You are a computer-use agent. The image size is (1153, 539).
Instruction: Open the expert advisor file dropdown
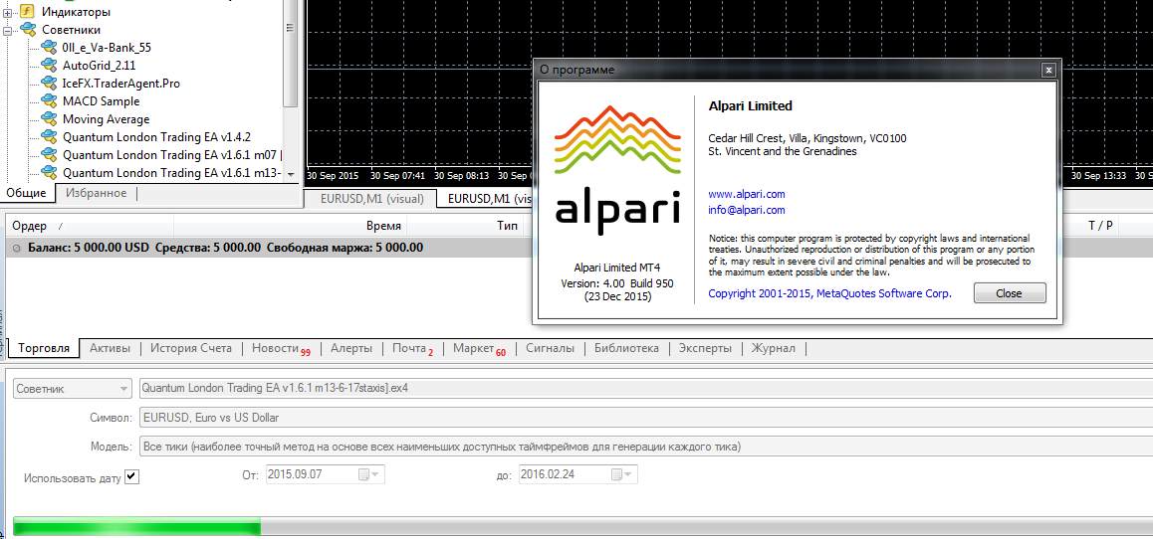pyautogui.click(x=645, y=388)
